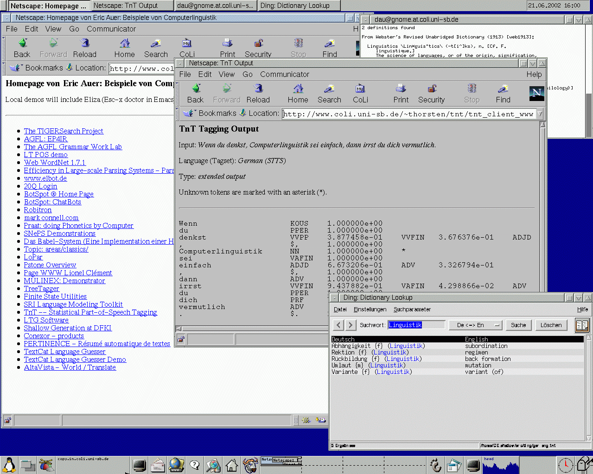This screenshot has height=474, width=593.
Task: Click Back icon in Homepage Netscape window
Action: click(22, 43)
